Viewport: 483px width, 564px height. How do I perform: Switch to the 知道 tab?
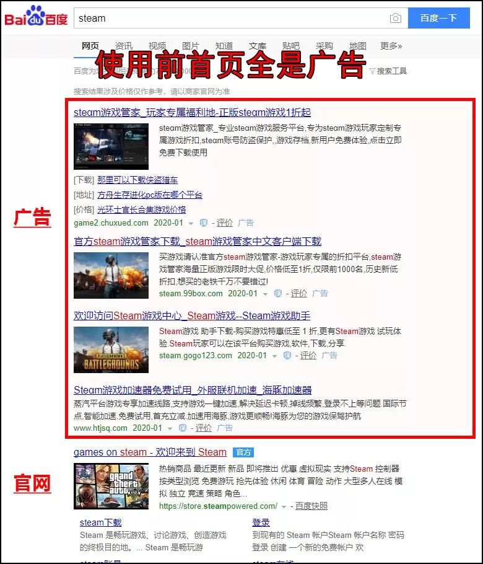click(x=224, y=46)
